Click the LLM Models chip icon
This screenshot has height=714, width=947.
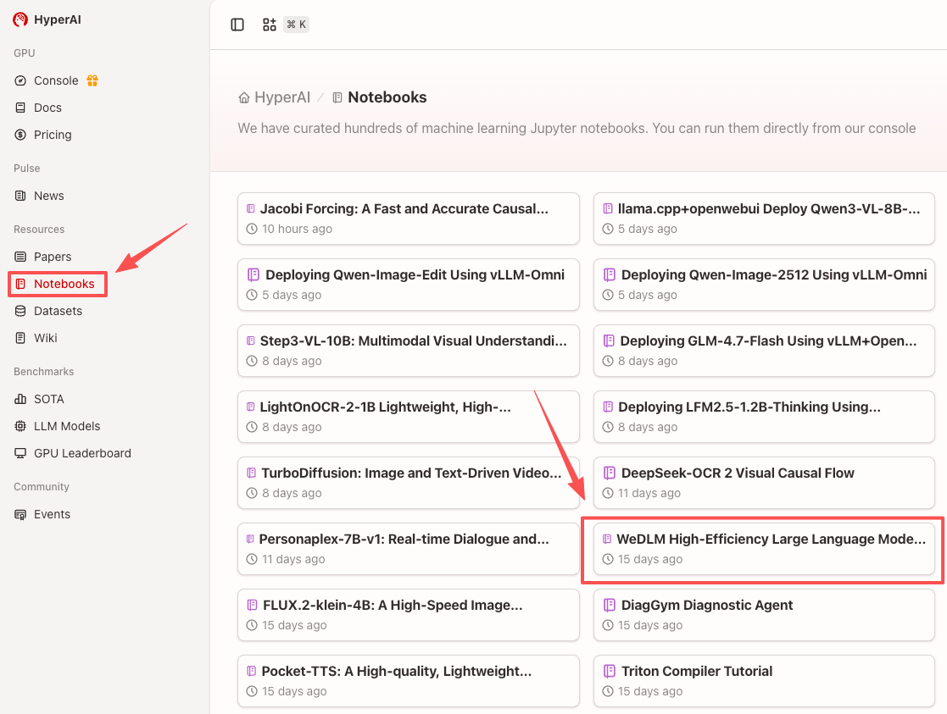(x=20, y=426)
